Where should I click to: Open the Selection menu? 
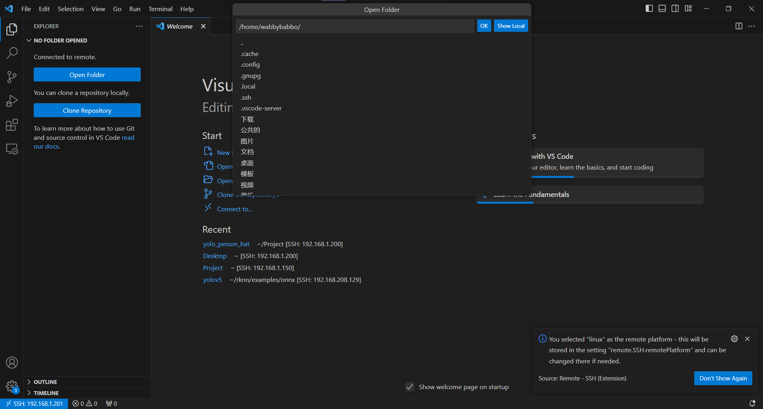[70, 9]
